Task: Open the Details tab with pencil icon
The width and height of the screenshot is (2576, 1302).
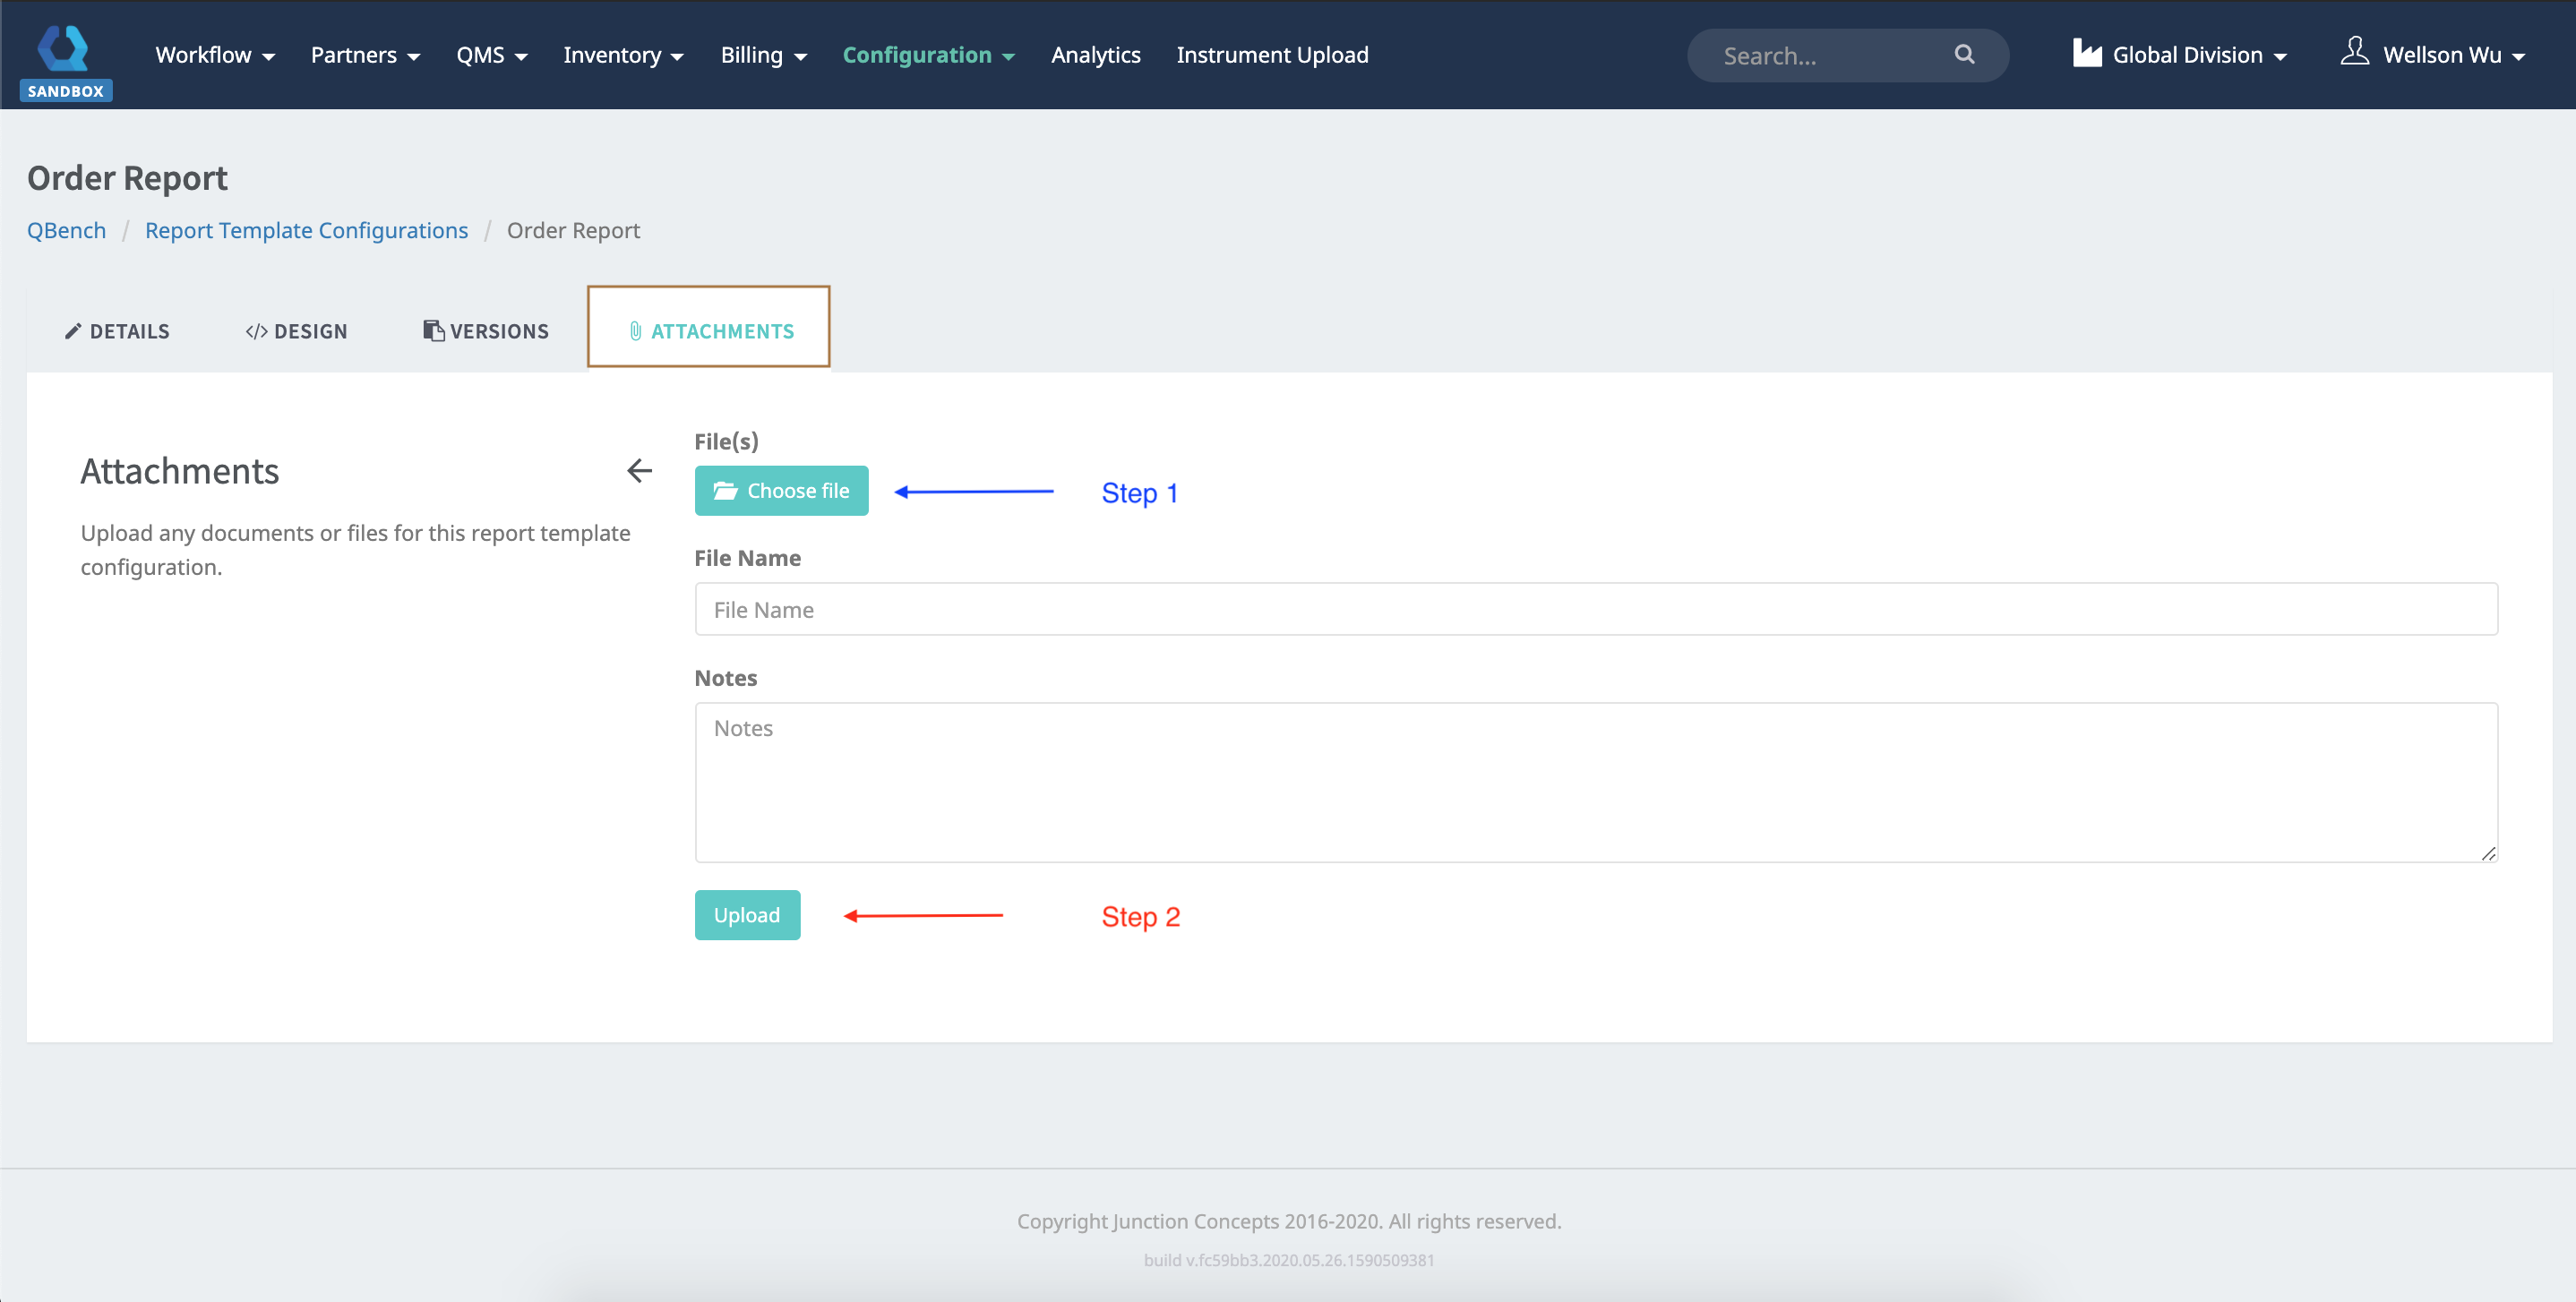Action: coord(117,331)
